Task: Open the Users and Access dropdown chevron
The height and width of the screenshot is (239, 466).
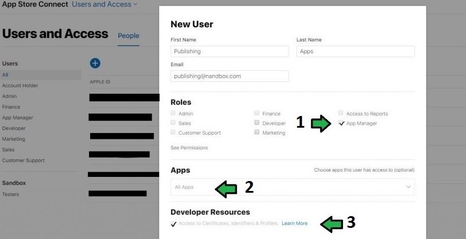Action: [x=135, y=4]
